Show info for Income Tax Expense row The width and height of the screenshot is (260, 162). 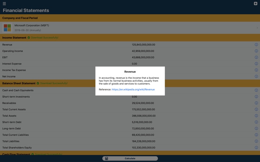click(x=256, y=70)
